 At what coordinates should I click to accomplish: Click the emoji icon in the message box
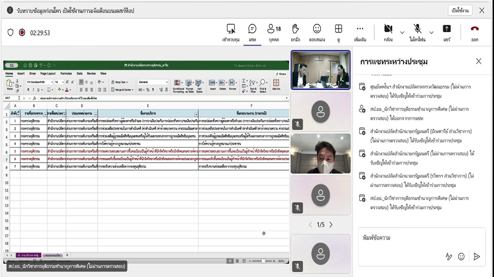tap(461, 257)
